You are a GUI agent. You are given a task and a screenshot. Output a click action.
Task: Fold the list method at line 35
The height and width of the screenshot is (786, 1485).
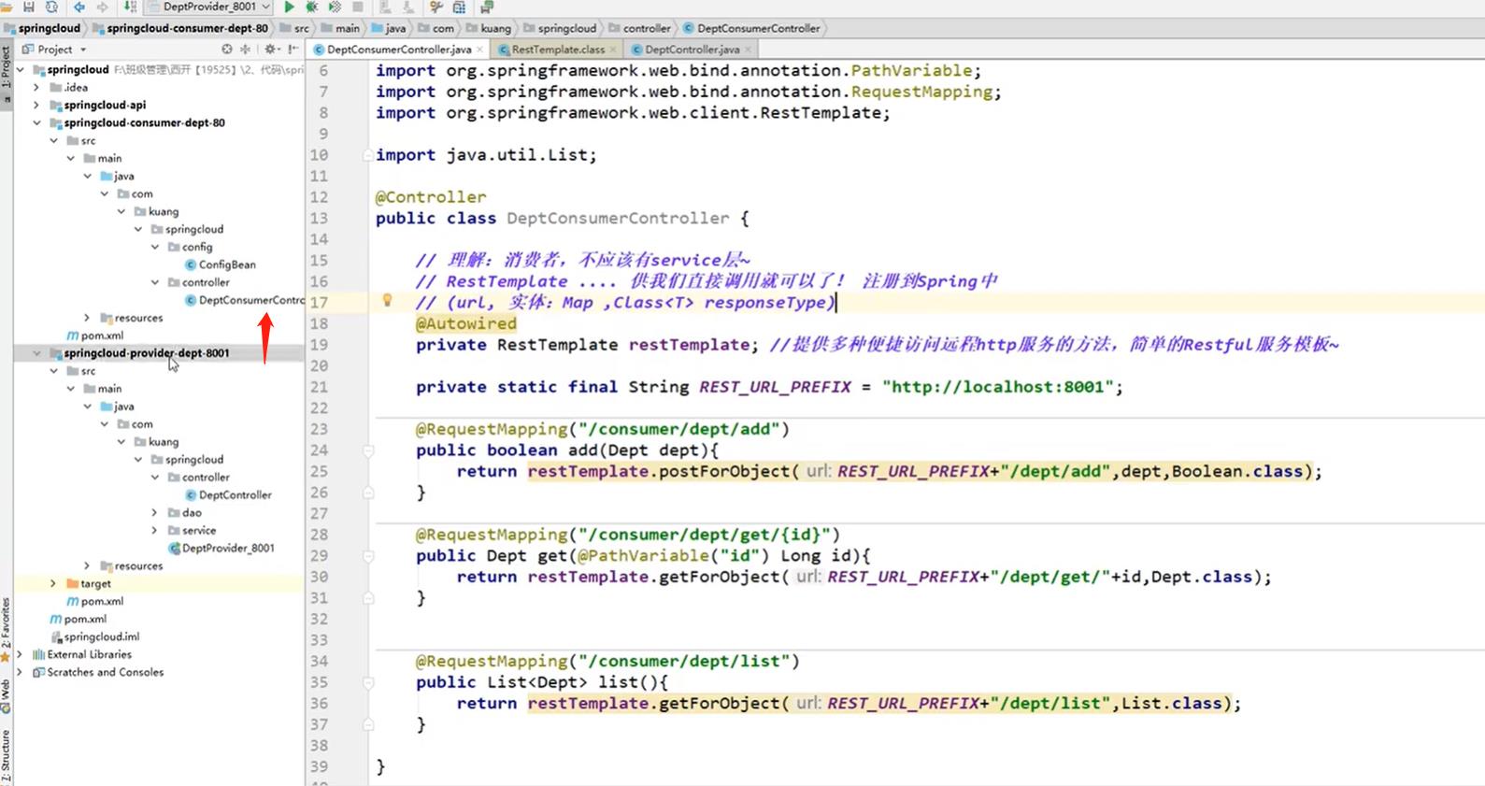click(x=368, y=682)
